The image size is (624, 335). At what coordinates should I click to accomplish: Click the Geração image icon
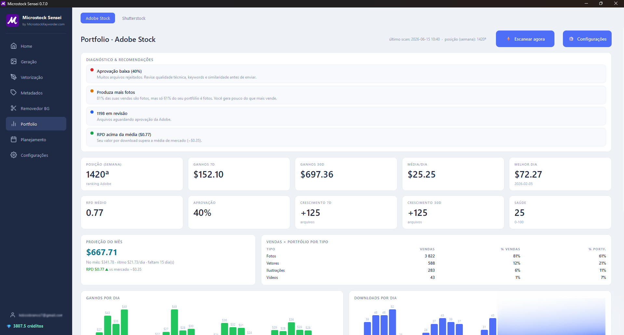[x=14, y=61]
